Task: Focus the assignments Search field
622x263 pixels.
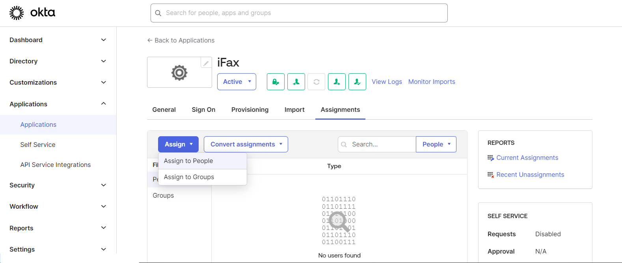Action: pyautogui.click(x=377, y=144)
